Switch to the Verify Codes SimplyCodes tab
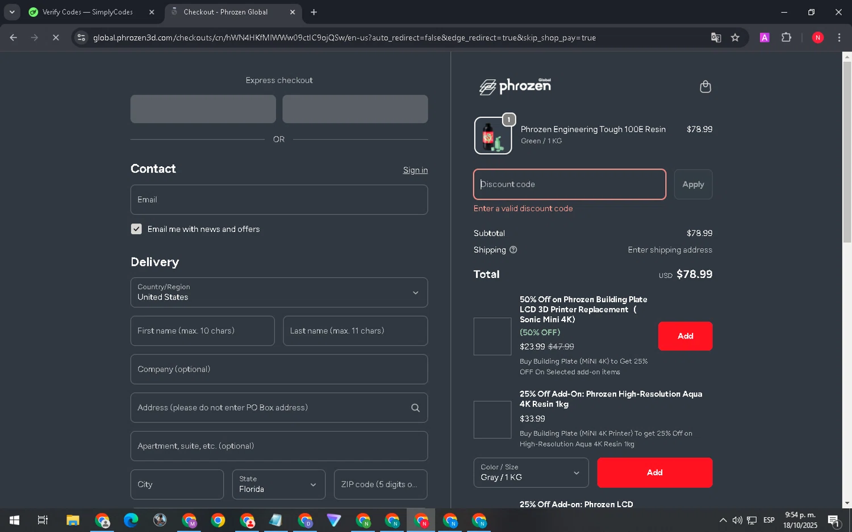Screen dimensions: 852x532 [91, 12]
